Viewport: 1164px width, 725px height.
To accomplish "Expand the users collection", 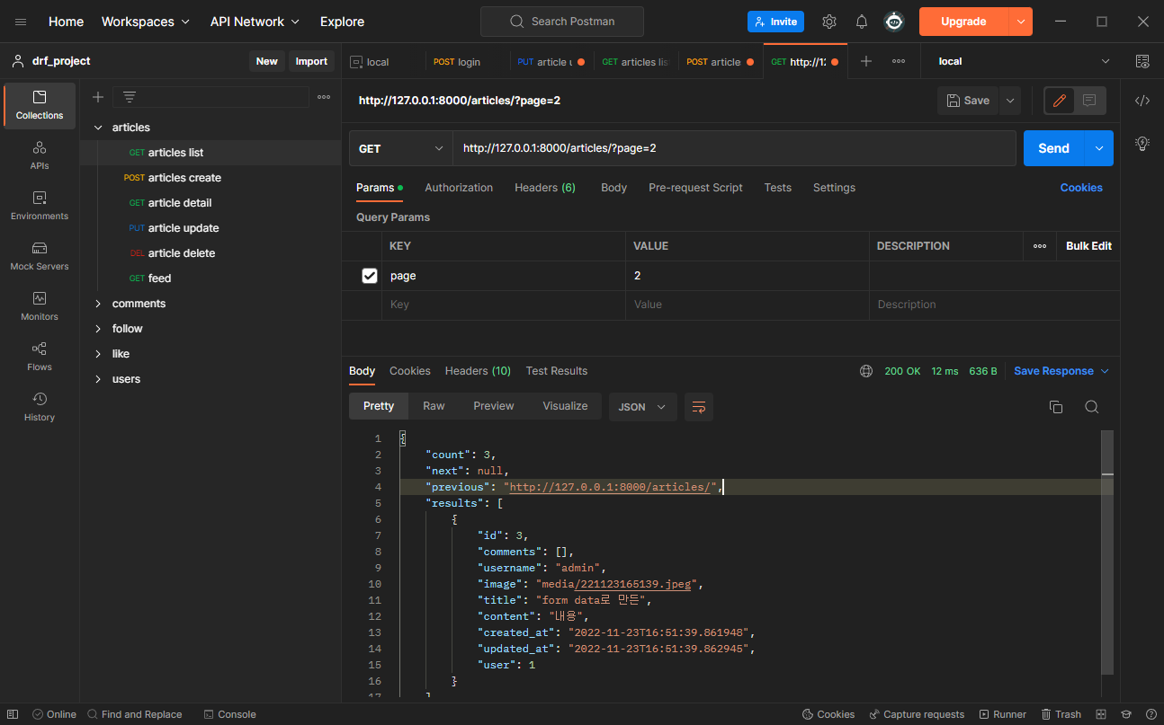I will click(x=98, y=379).
